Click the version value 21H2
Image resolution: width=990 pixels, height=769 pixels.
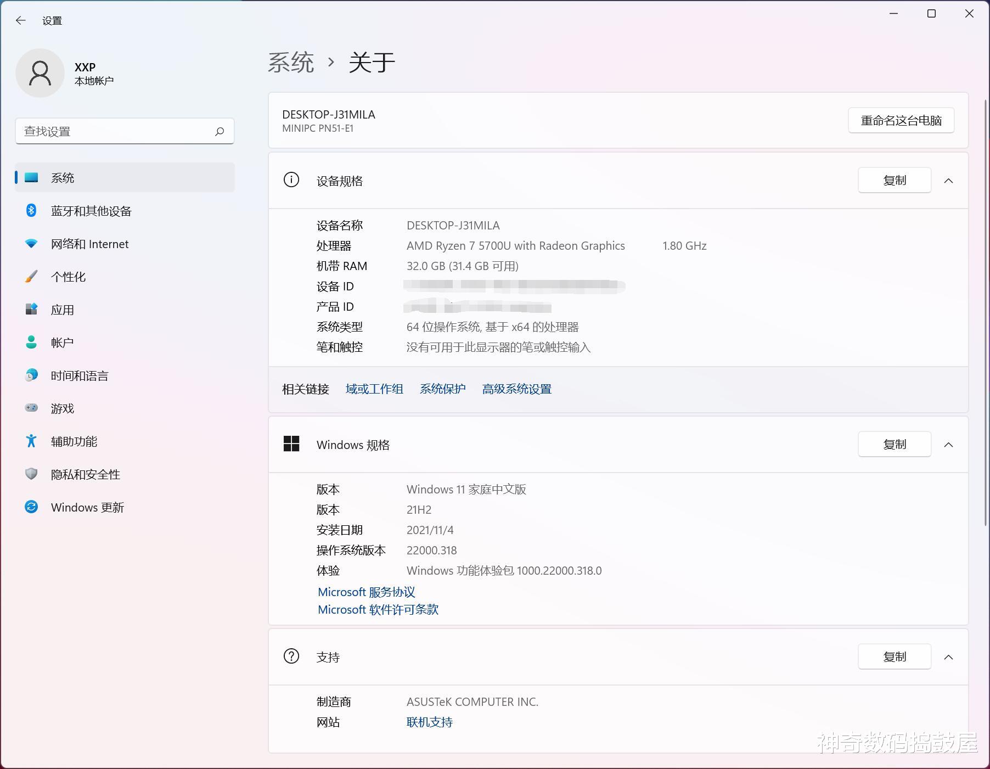[419, 509]
